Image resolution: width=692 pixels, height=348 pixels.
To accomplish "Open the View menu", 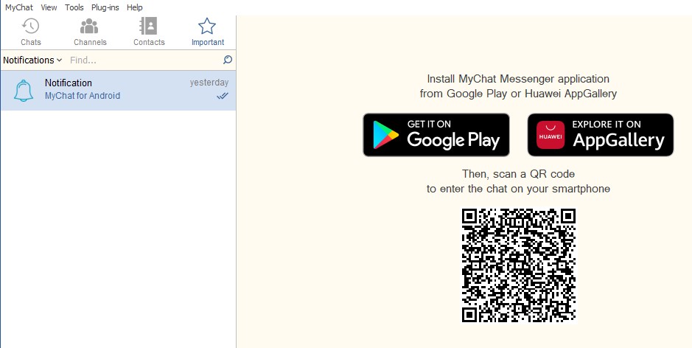I will [x=49, y=7].
